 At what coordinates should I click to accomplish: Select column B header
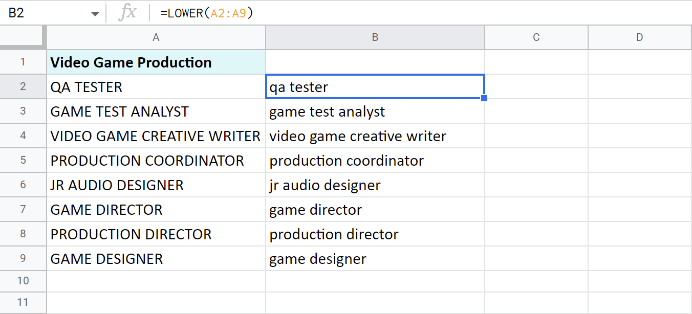pos(375,37)
